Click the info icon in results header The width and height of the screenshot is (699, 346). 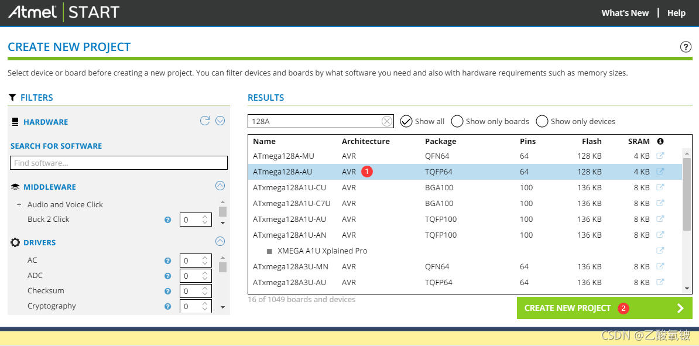pos(660,141)
